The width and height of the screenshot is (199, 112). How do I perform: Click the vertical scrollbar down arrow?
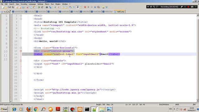click(197, 101)
